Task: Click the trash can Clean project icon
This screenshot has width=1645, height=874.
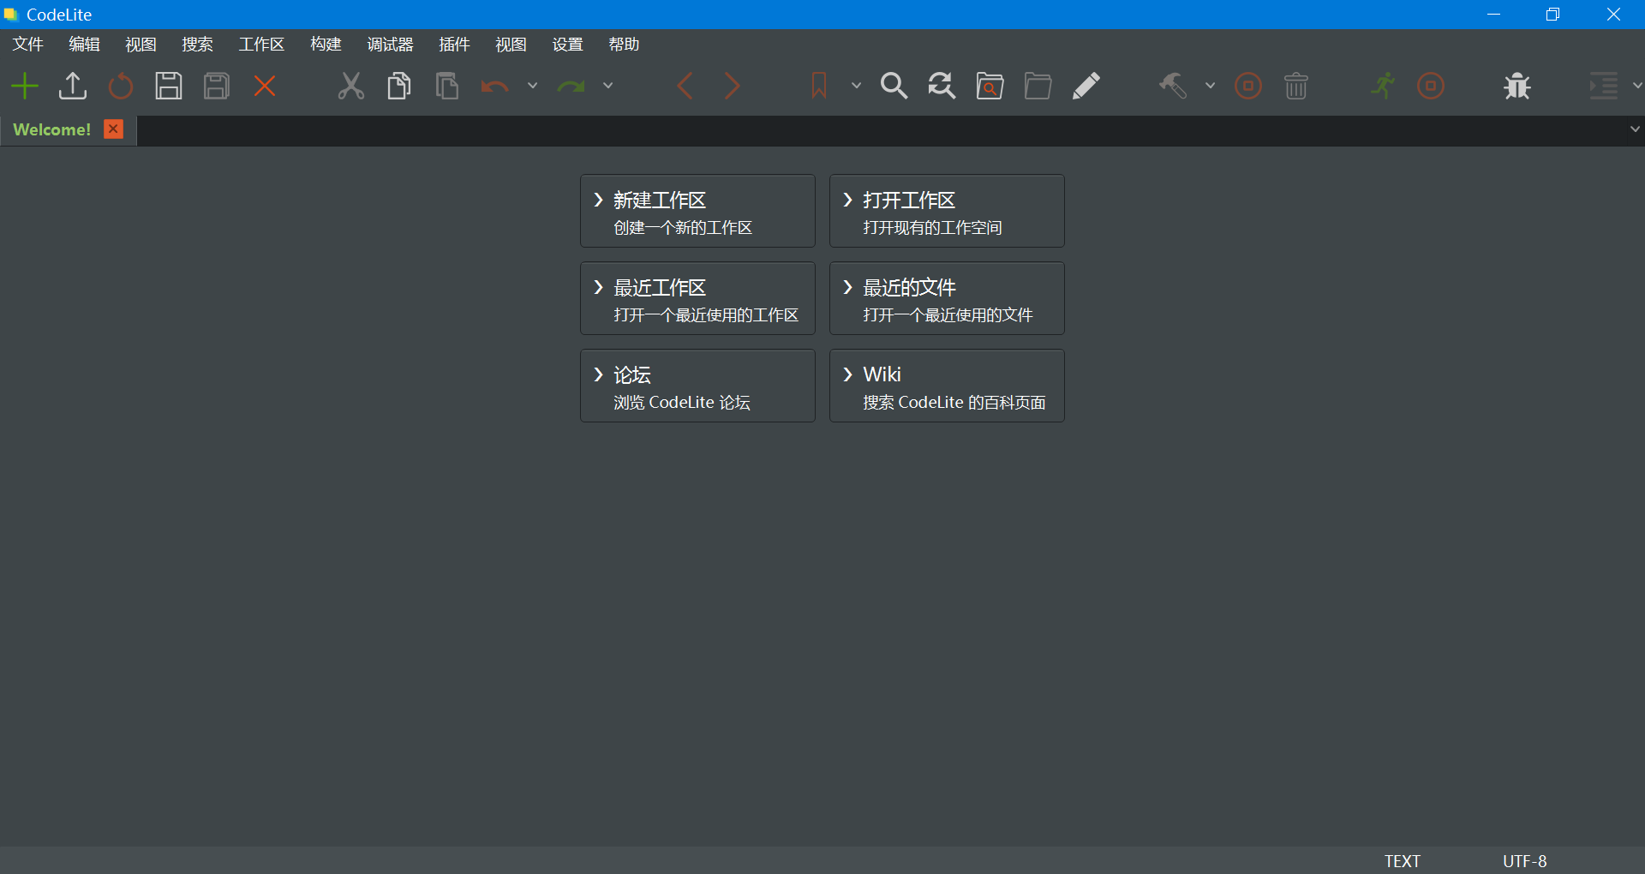Action: coord(1295,86)
